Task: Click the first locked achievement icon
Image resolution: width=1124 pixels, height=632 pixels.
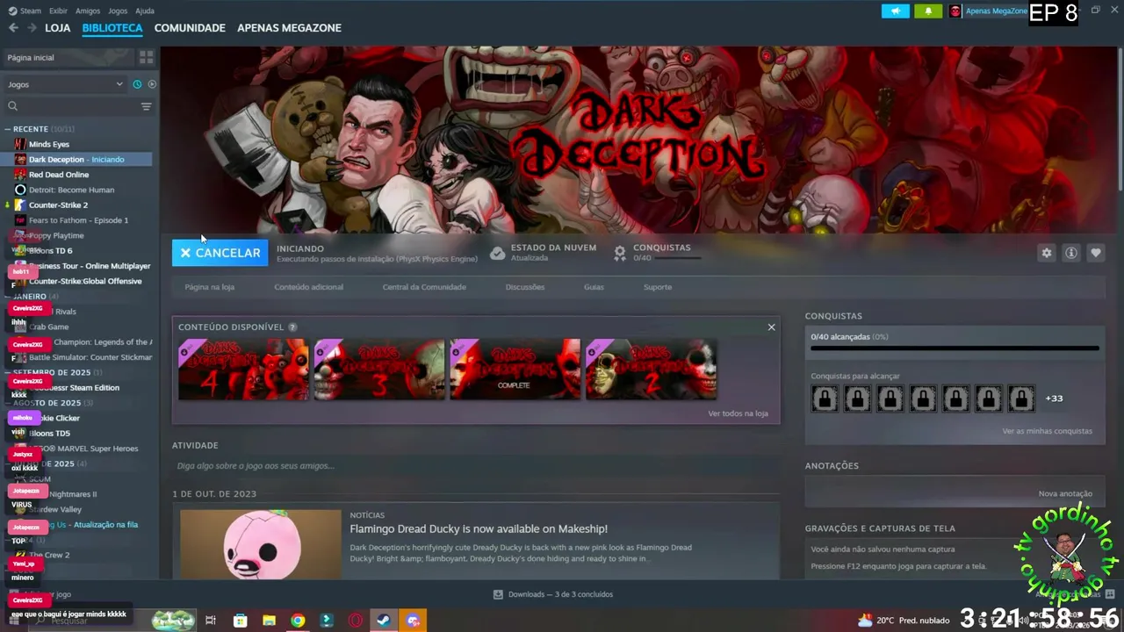Action: [x=825, y=399]
